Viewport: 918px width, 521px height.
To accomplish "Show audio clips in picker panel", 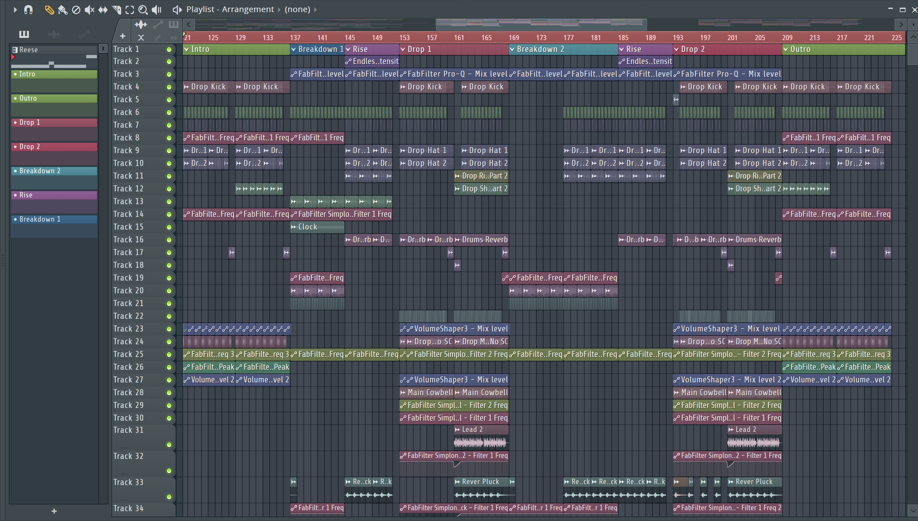I will pyautogui.click(x=54, y=34).
